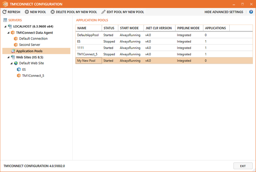Click the Default Connection icon
Viewport: 256px width, 172px height.
point(16,39)
